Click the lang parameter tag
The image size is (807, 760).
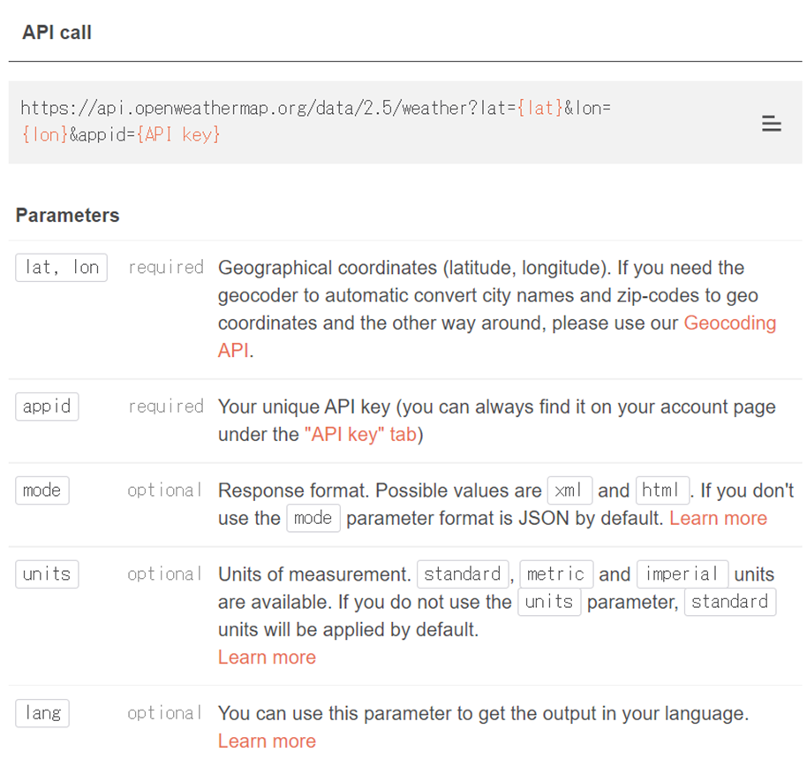coord(42,713)
